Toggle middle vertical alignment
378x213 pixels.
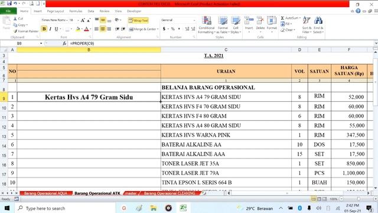pos(103,20)
